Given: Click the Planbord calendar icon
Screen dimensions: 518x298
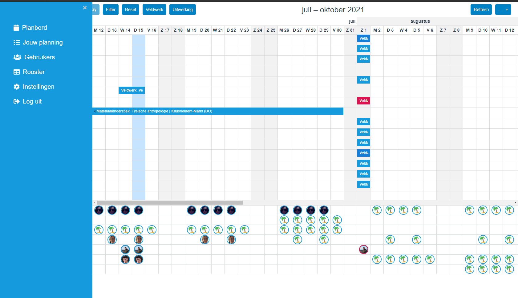Looking at the screenshot, I should coord(16,28).
